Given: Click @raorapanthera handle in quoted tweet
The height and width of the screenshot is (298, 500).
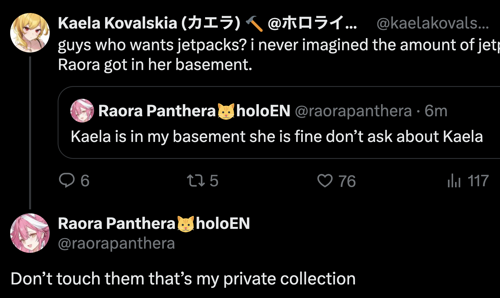Looking at the screenshot, I should point(353,111).
